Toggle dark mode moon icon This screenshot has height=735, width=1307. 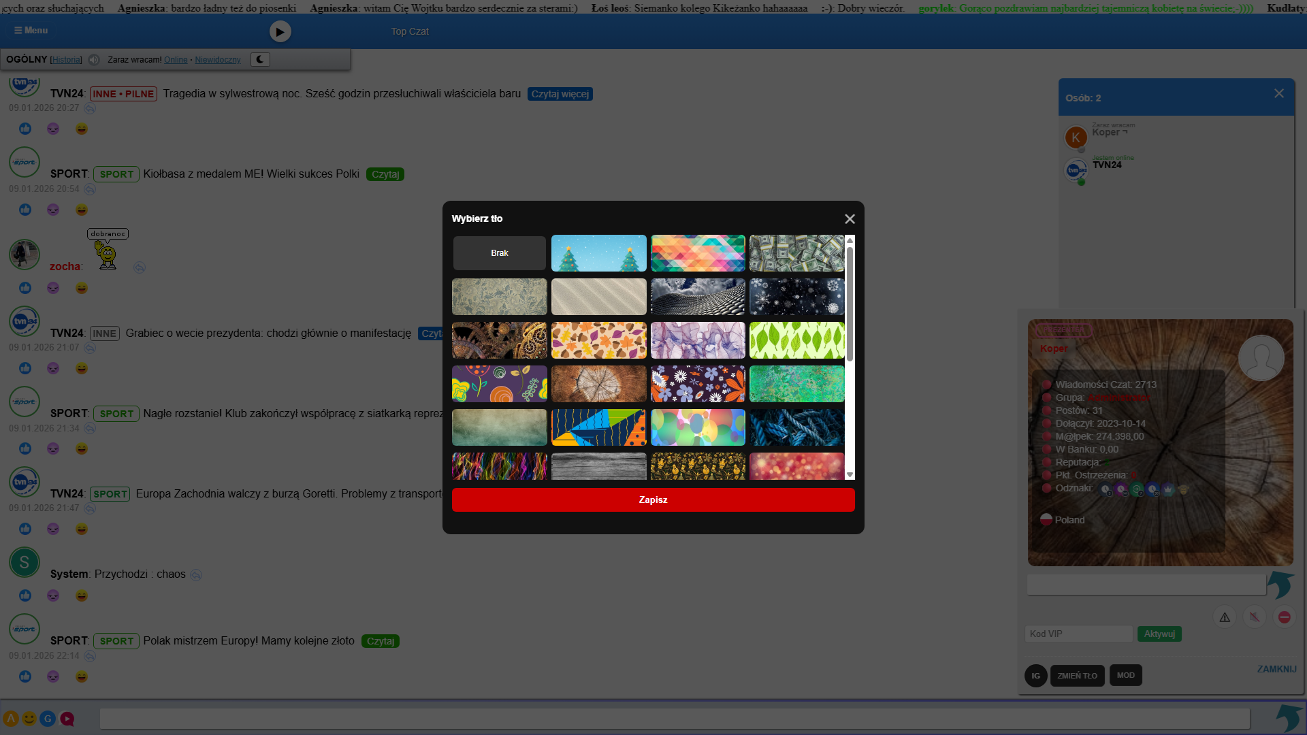(260, 60)
